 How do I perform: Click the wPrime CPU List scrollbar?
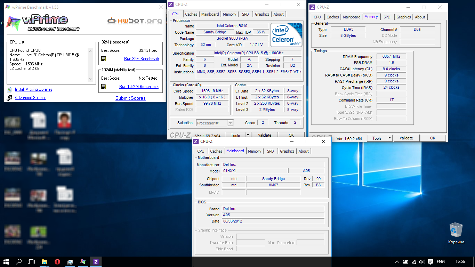point(90,65)
